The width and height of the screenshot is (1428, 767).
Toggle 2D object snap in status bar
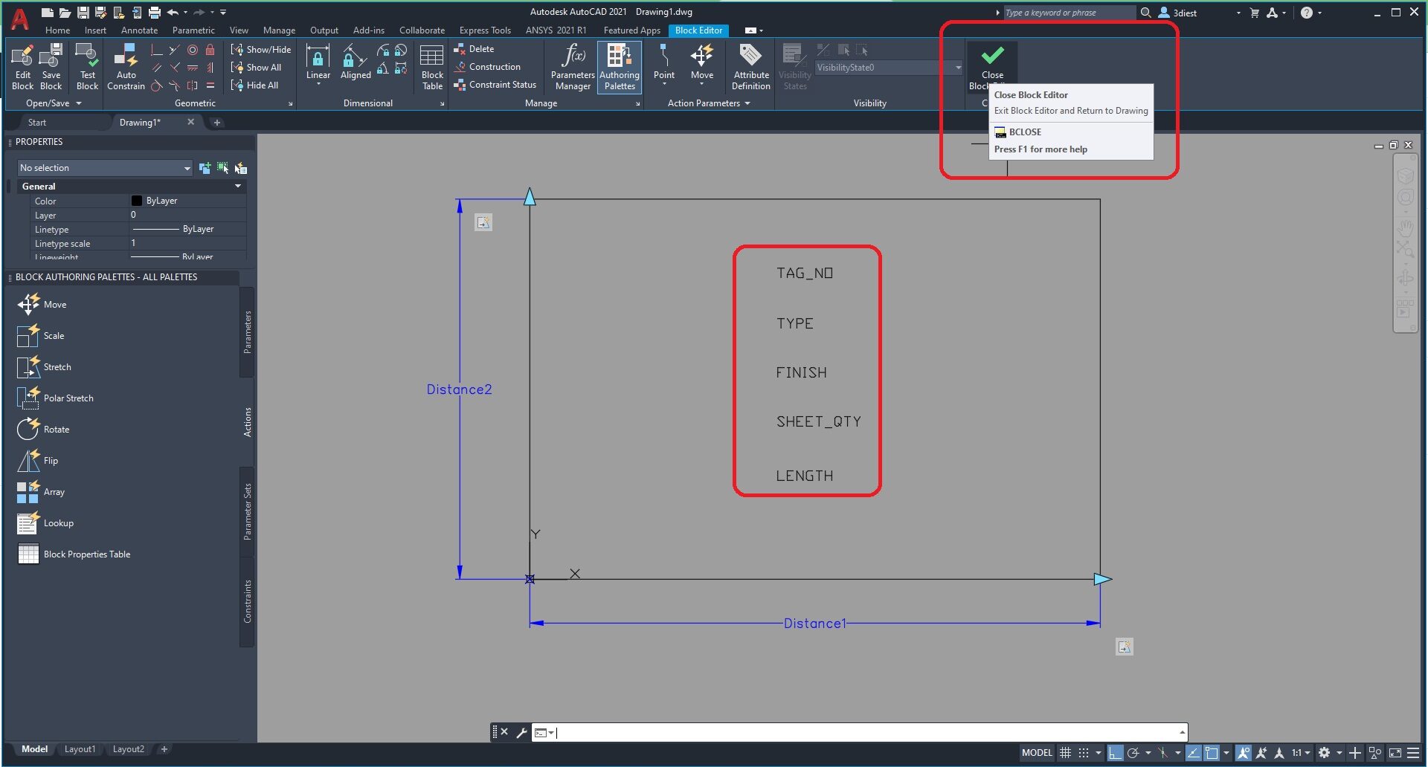click(x=1212, y=753)
